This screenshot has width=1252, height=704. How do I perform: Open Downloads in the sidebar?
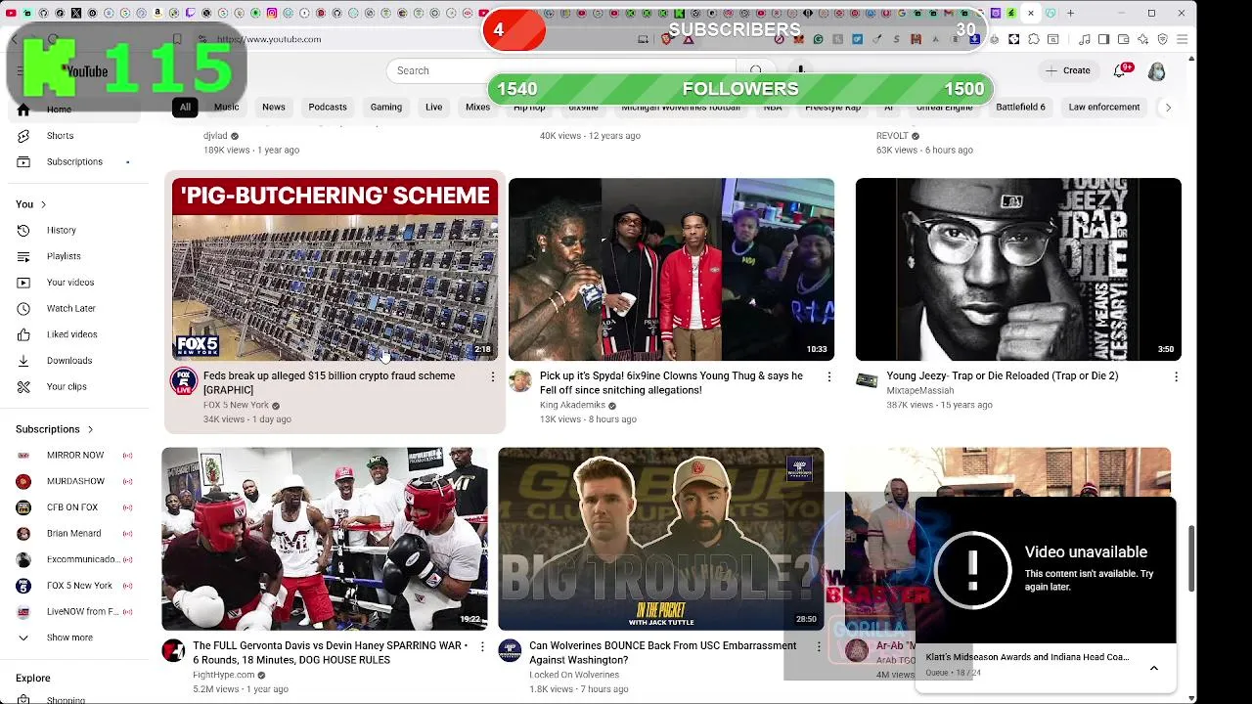click(69, 361)
